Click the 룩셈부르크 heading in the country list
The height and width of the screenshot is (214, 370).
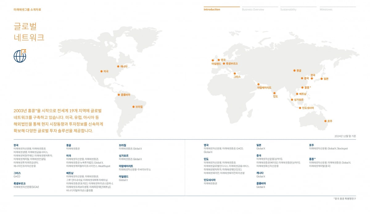(x=19, y=183)
